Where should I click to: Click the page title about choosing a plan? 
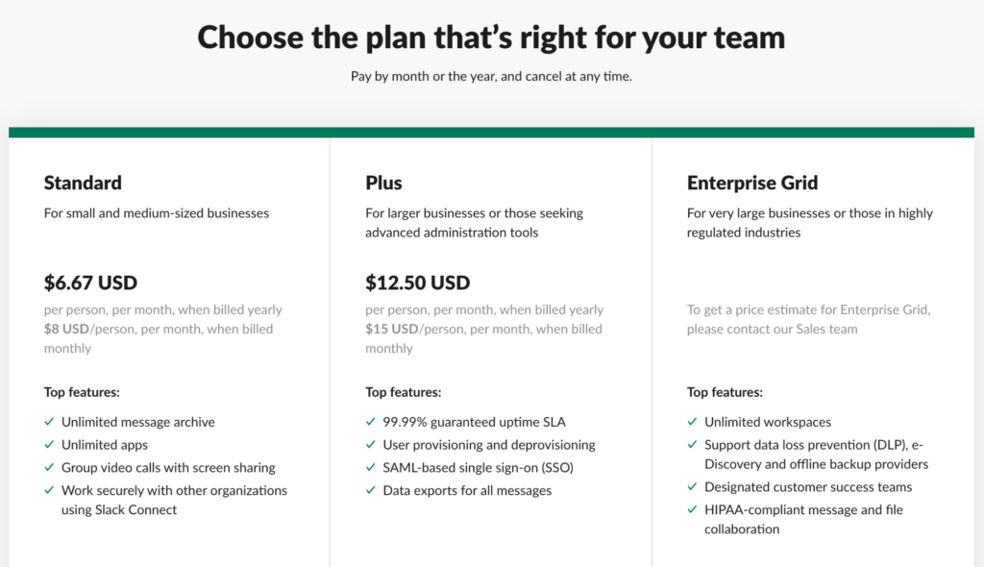point(491,37)
